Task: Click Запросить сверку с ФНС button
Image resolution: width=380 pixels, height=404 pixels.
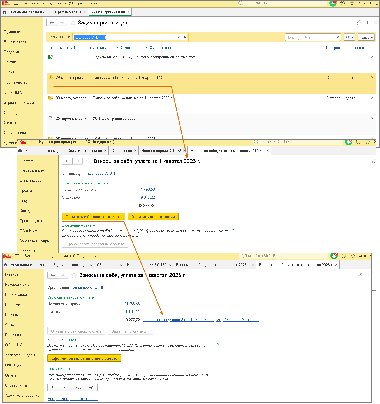Action: pos(72,388)
